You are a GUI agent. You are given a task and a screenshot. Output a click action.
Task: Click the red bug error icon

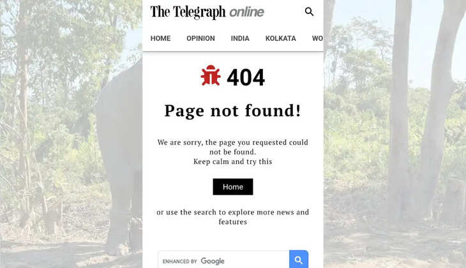tap(211, 75)
